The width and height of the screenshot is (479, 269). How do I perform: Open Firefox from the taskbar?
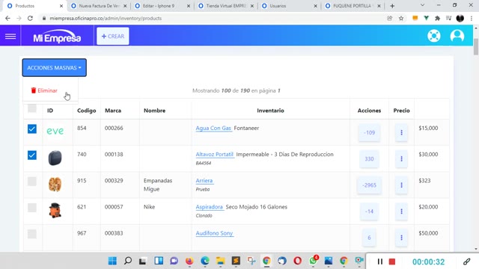[189, 261]
